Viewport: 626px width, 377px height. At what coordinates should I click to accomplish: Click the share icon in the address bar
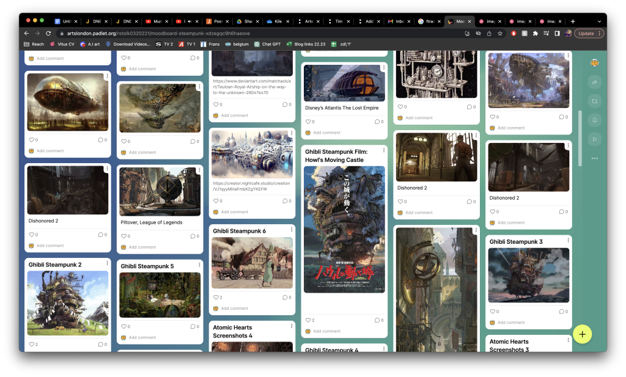coord(489,34)
